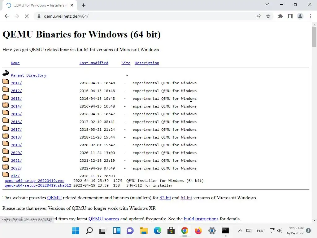Sort listing by Last modified header
Image resolution: width=317 pixels, height=238 pixels.
94,63
